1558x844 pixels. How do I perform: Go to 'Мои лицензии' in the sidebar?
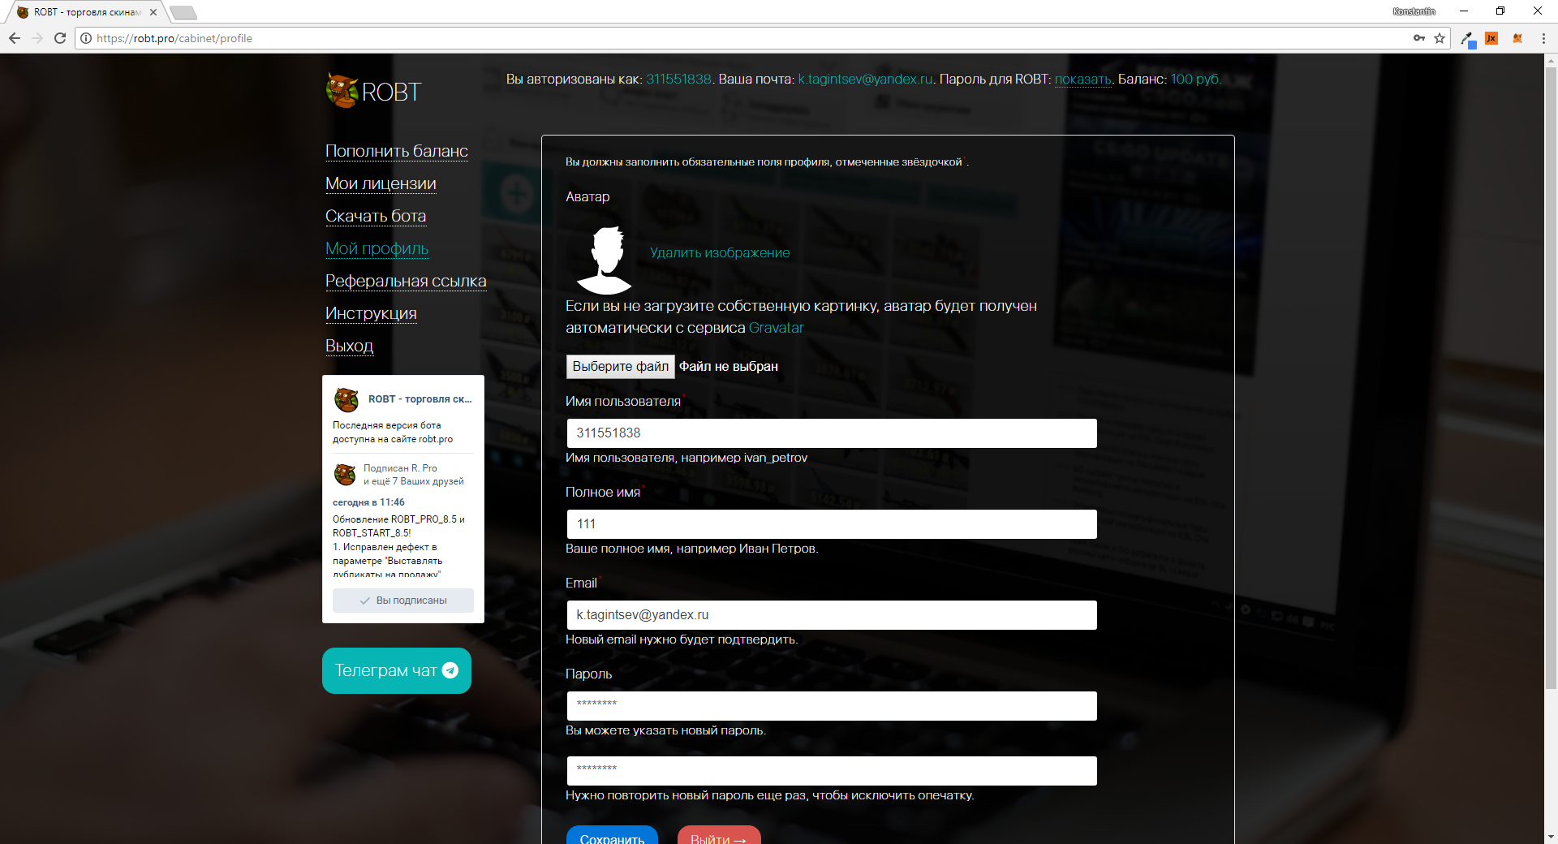coord(381,183)
